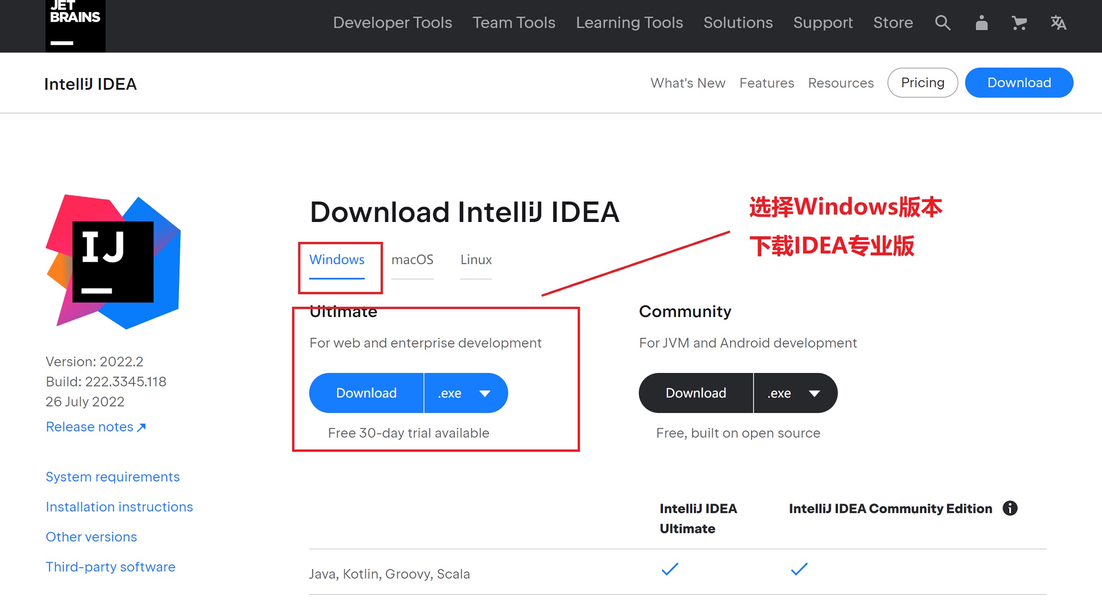Expand the Ultimate .exe dropdown arrow
The image size is (1102, 601).
[485, 393]
